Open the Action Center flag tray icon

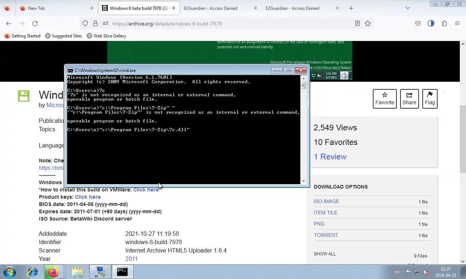click(x=408, y=272)
